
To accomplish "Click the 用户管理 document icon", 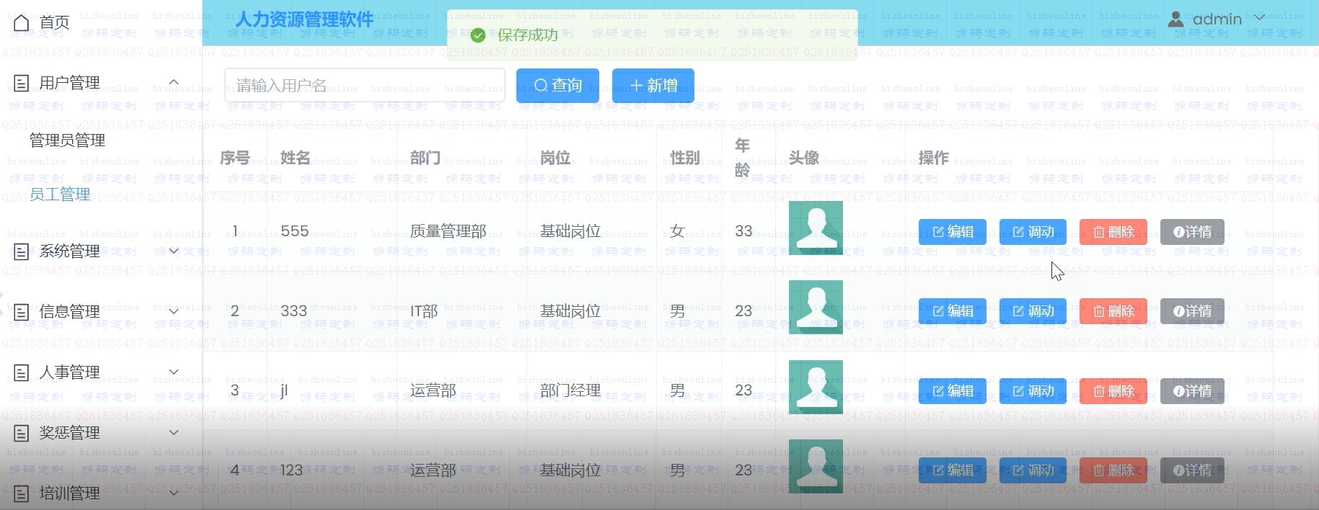I will [22, 84].
